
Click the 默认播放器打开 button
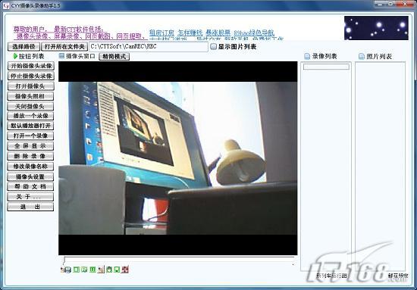point(30,126)
